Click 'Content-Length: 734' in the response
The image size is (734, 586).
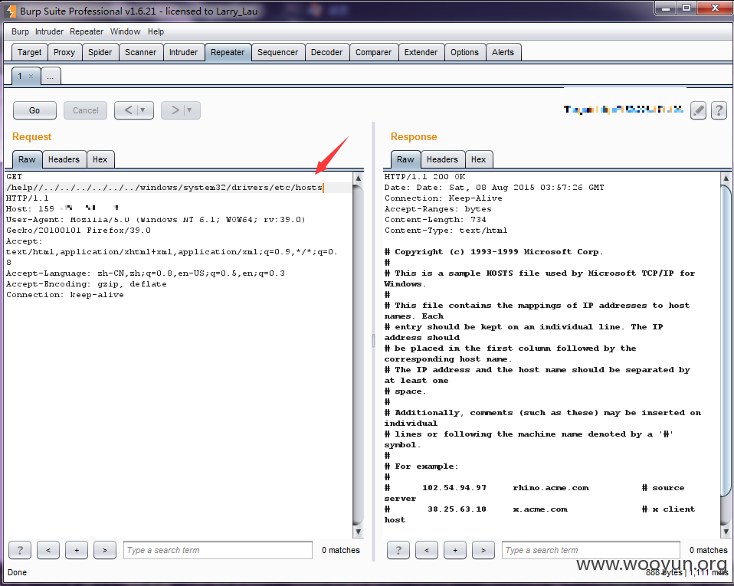[435, 220]
